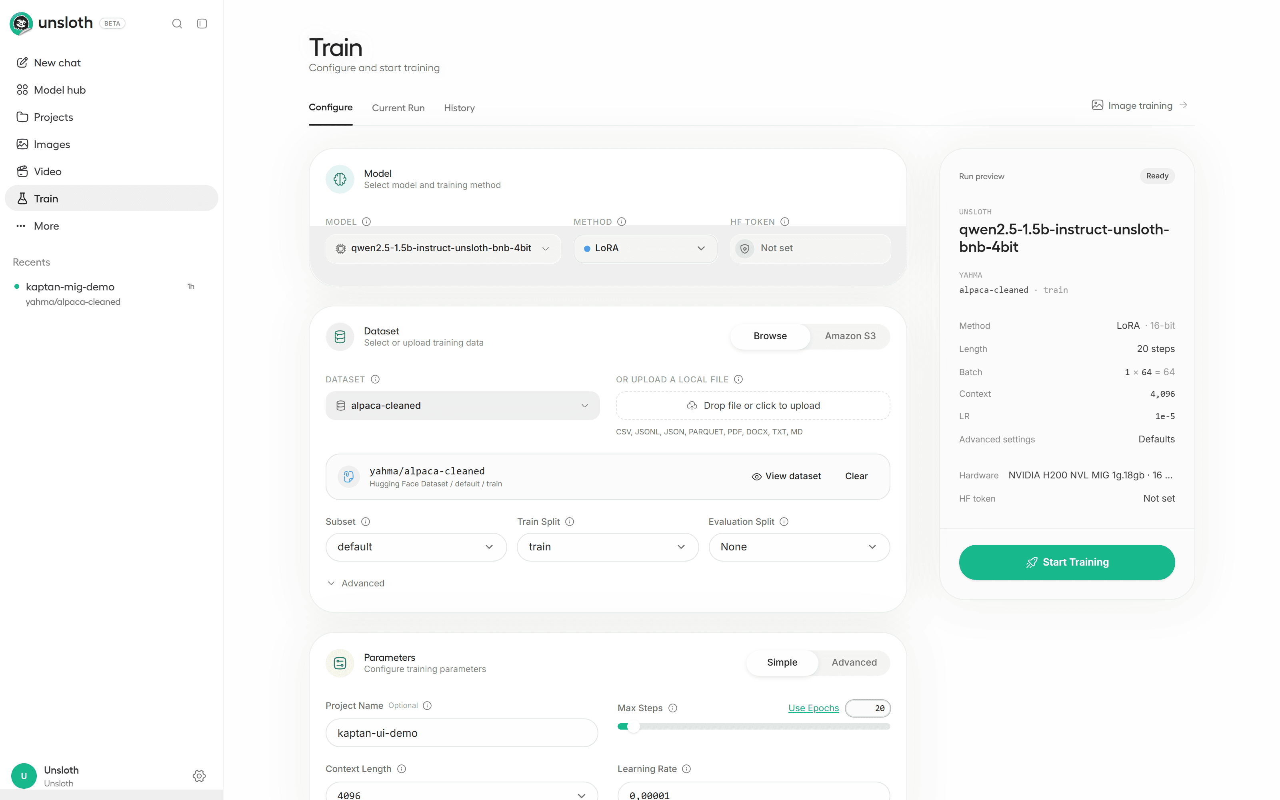Expand Advanced dataset options
Viewport: 1280px width, 800px height.
356,583
